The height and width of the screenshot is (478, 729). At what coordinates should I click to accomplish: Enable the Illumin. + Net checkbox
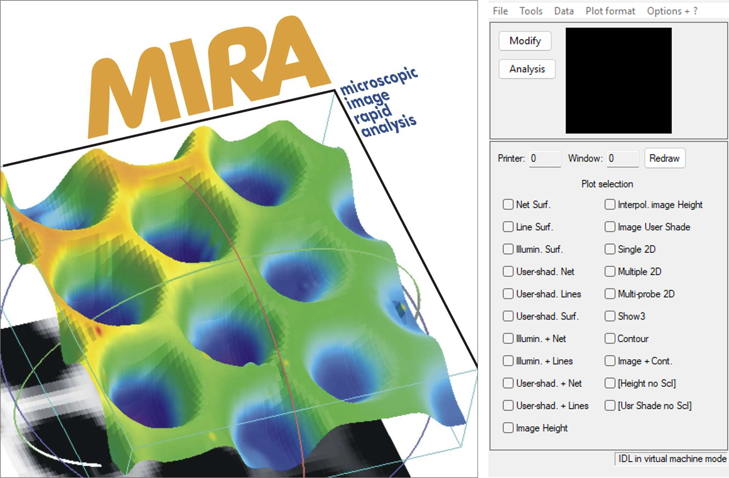point(508,339)
